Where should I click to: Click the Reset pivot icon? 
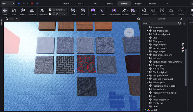[x=83, y=10]
